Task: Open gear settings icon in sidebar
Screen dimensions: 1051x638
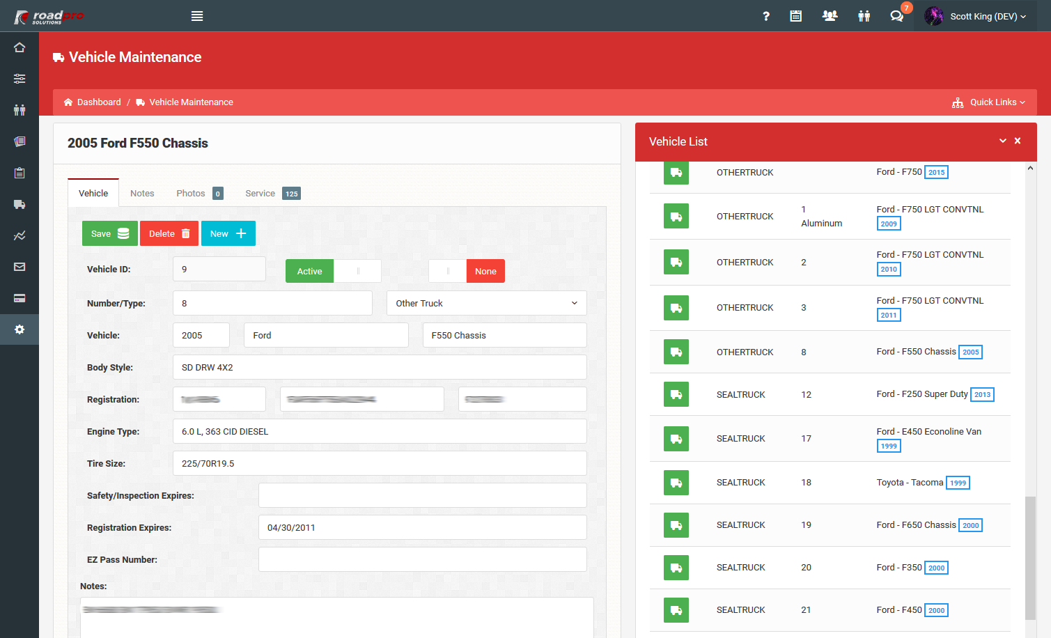Action: pyautogui.click(x=20, y=329)
